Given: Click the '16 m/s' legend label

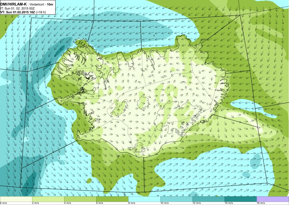Looking at the screenshot, I should click(261, 203).
